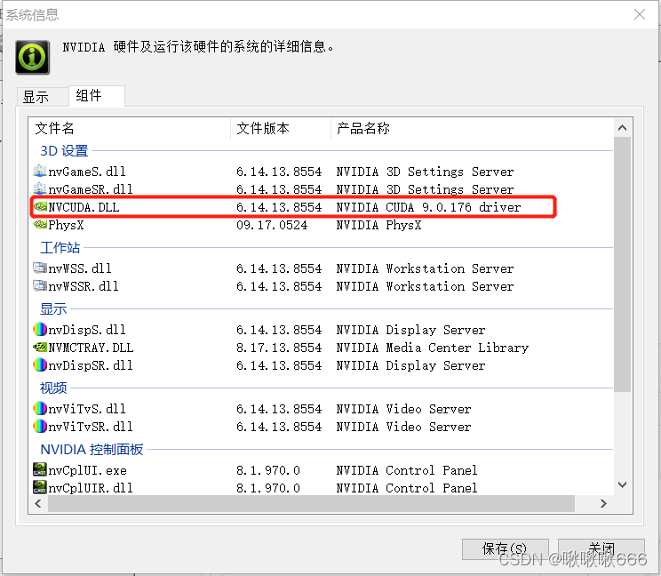Sort by the 产品名称 column header
Image resolution: width=661 pixels, height=576 pixels.
pyautogui.click(x=472, y=128)
